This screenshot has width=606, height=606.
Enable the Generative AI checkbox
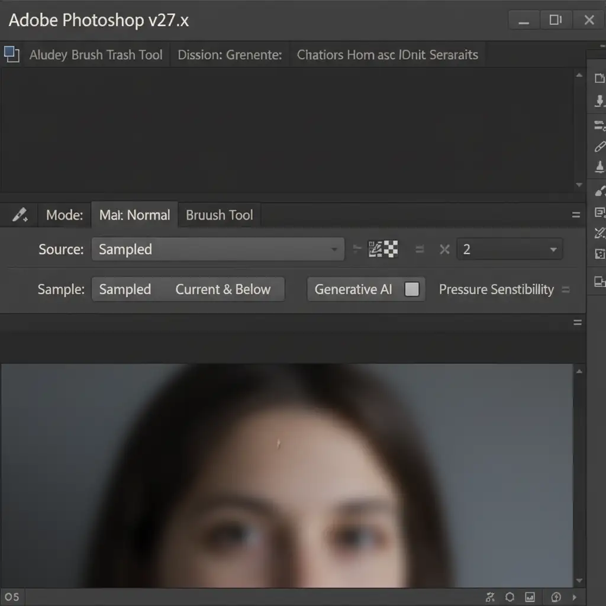click(412, 289)
